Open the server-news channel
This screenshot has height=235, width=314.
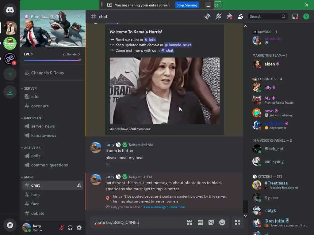53,126
